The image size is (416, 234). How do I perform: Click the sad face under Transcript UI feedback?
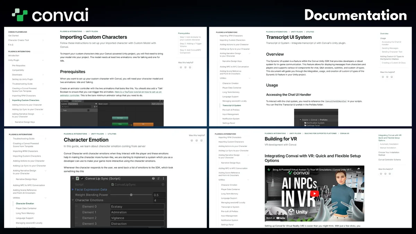tap(383, 77)
